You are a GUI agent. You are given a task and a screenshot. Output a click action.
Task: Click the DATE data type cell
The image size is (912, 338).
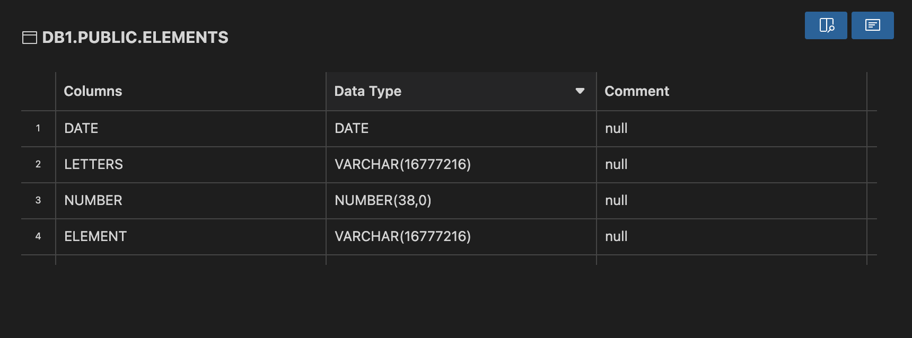[x=352, y=128]
